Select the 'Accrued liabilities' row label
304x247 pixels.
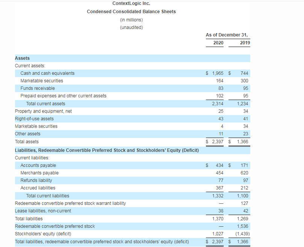tap(38, 188)
